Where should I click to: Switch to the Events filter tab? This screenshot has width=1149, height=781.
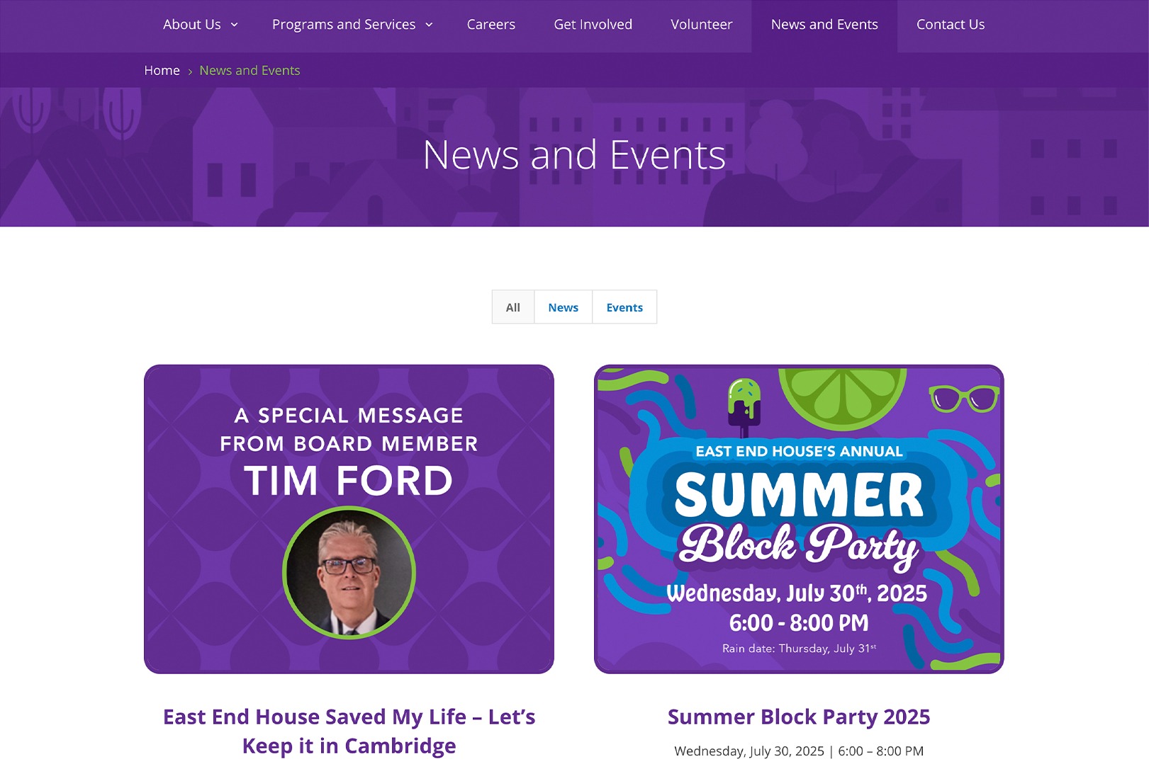click(624, 307)
